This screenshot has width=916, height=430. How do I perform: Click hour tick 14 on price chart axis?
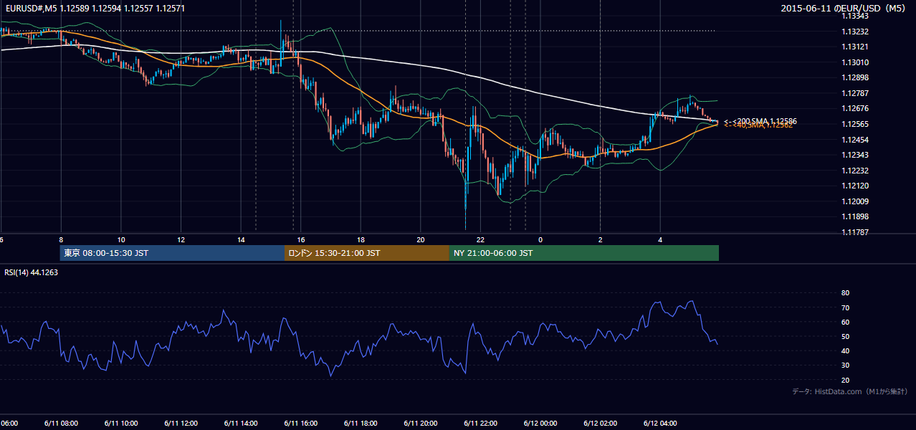click(241, 239)
